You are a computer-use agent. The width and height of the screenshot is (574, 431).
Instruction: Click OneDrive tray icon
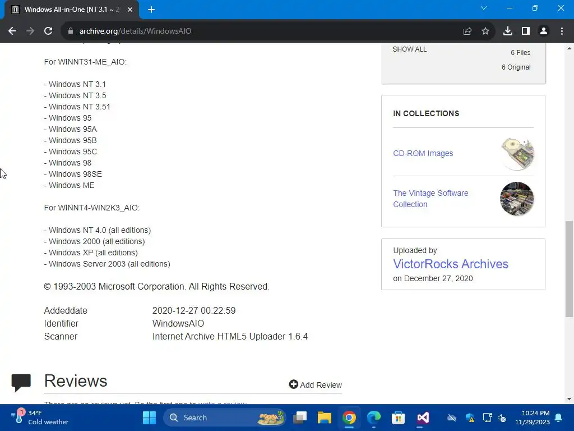452,418
